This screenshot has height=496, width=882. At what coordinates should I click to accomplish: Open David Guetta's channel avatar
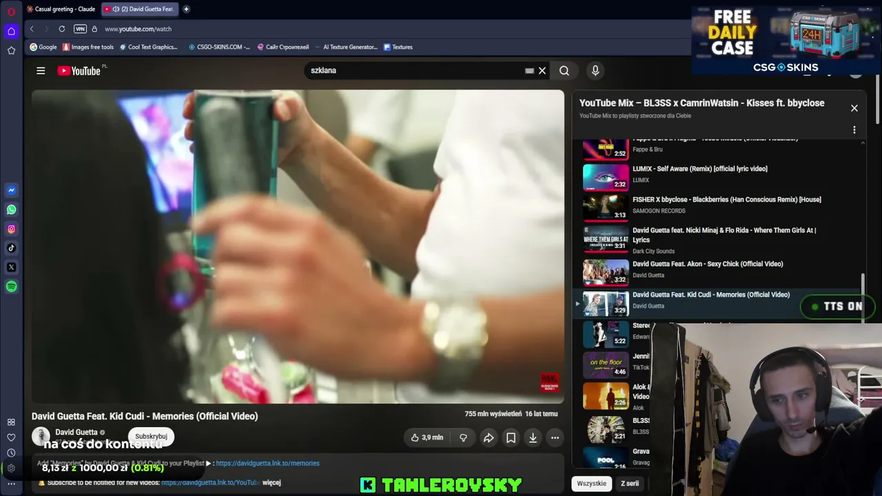click(x=41, y=436)
